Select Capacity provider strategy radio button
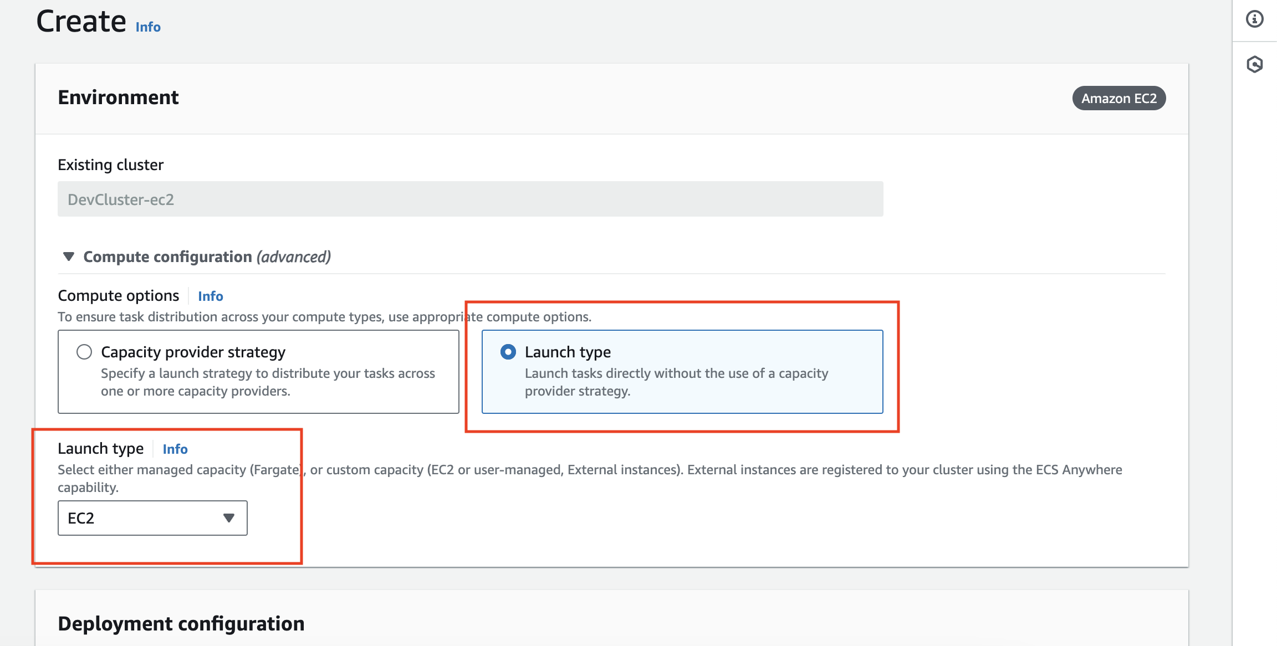The image size is (1277, 646). tap(84, 352)
